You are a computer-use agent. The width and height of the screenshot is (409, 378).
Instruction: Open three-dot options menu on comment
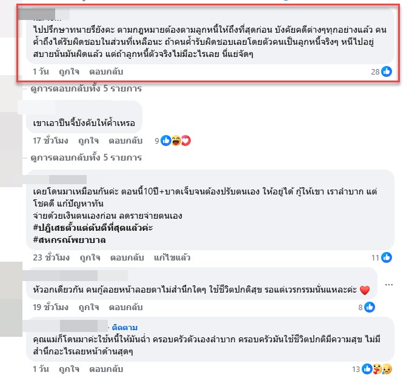point(388,285)
